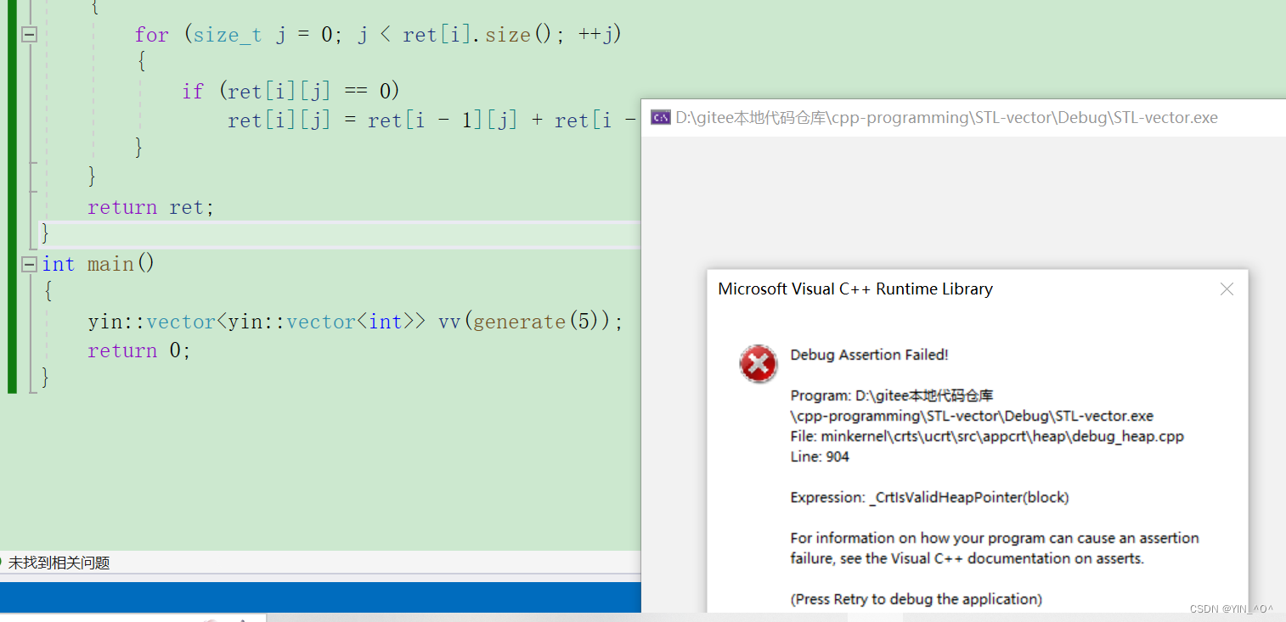The image size is (1286, 622).
Task: Click the 'ret[i][j] = ret[i - 1][j]' assignment line
Action: (433, 120)
